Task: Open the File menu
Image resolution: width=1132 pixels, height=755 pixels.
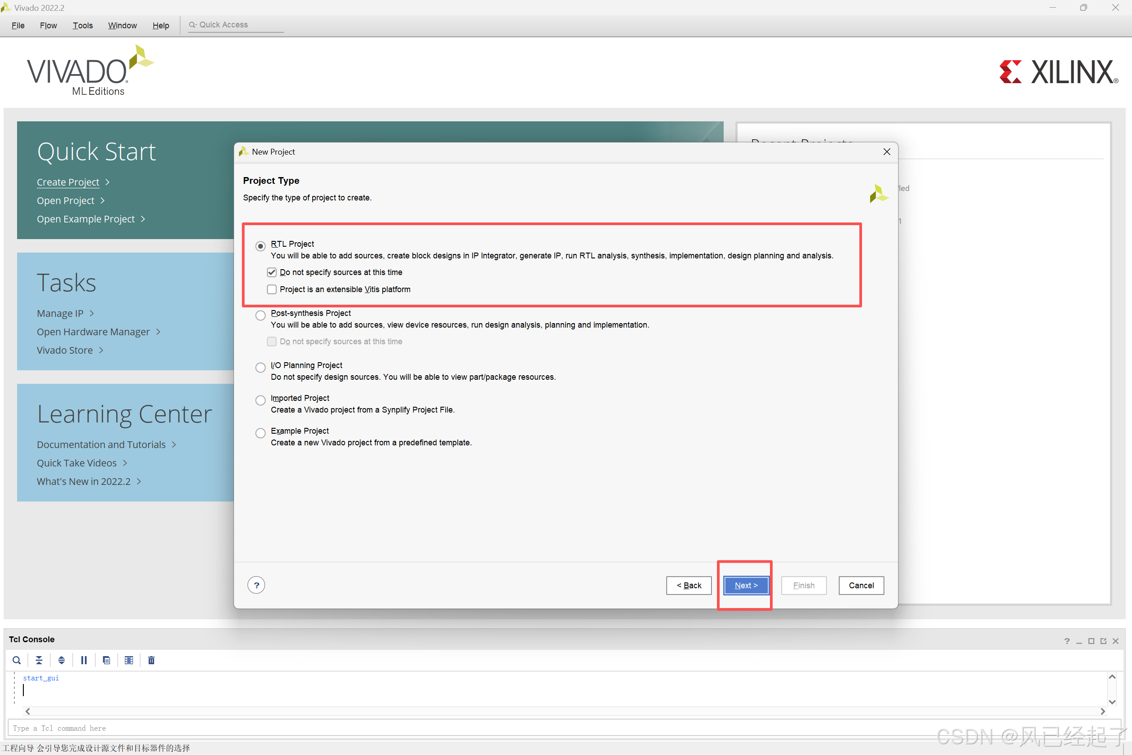Action: (x=18, y=25)
